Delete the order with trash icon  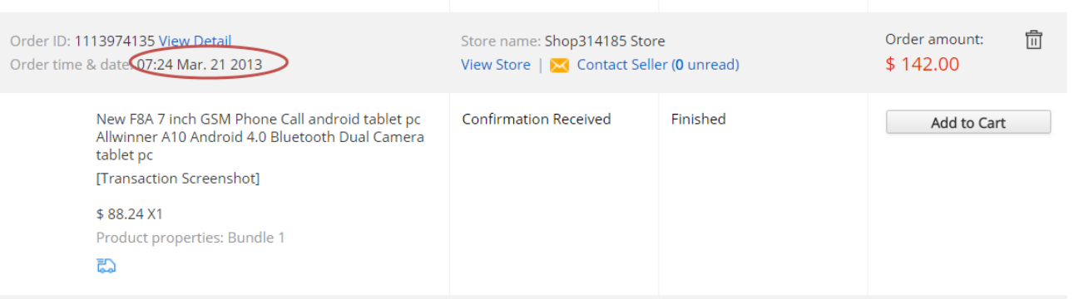1033,39
